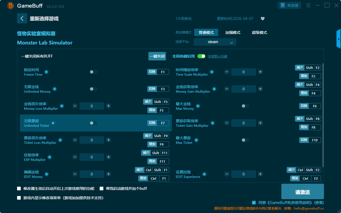Open the hamburger menu in title bar

click(x=308, y=5)
